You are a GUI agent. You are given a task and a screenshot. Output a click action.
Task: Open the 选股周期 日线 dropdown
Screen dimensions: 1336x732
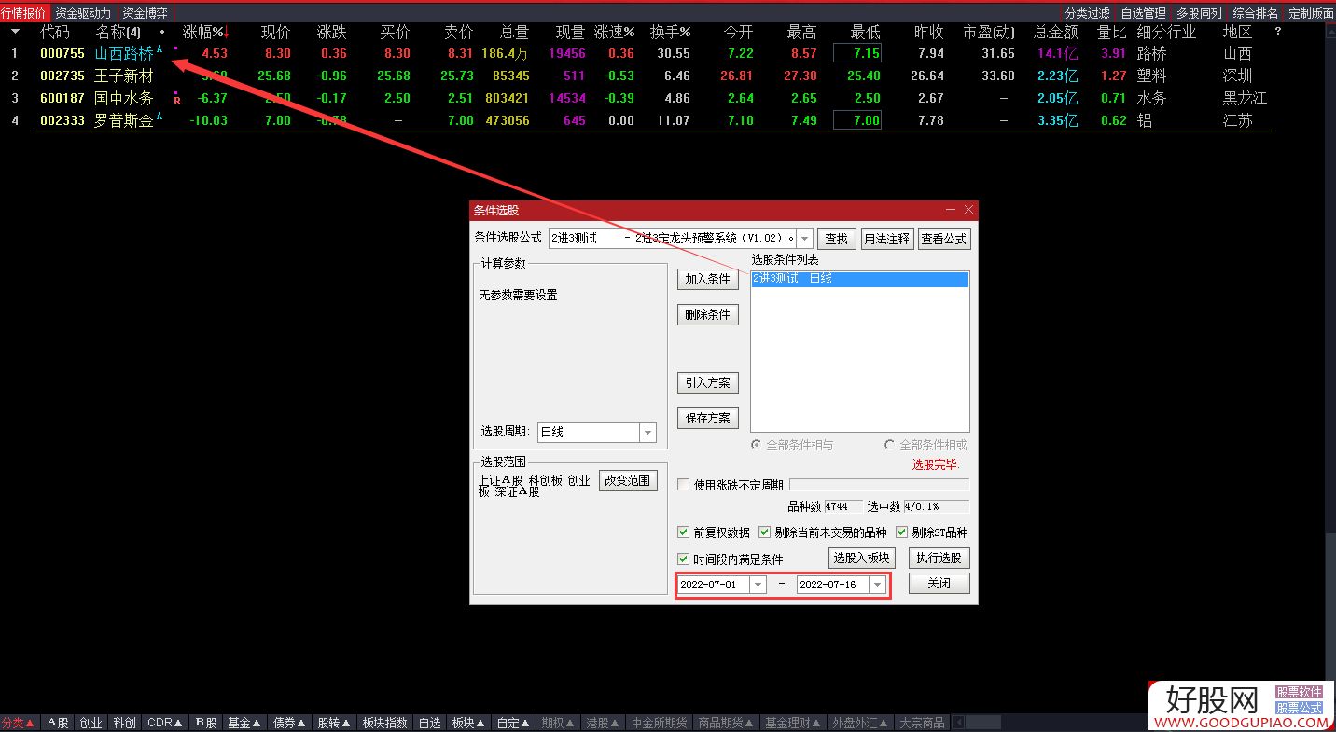click(647, 433)
